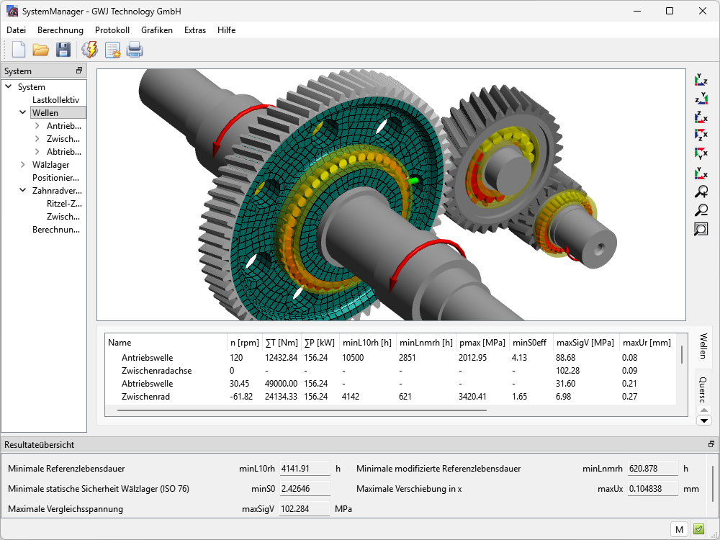Collapse the Wellen tree node
This screenshot has width=720, height=540.
point(23,113)
